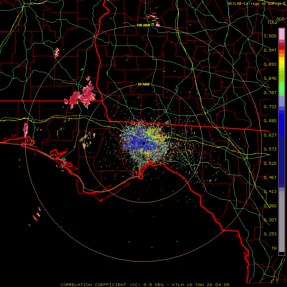The width and height of the screenshot is (287, 287).
Task: Select the 0.253 scale value
Action: click(x=270, y=234)
